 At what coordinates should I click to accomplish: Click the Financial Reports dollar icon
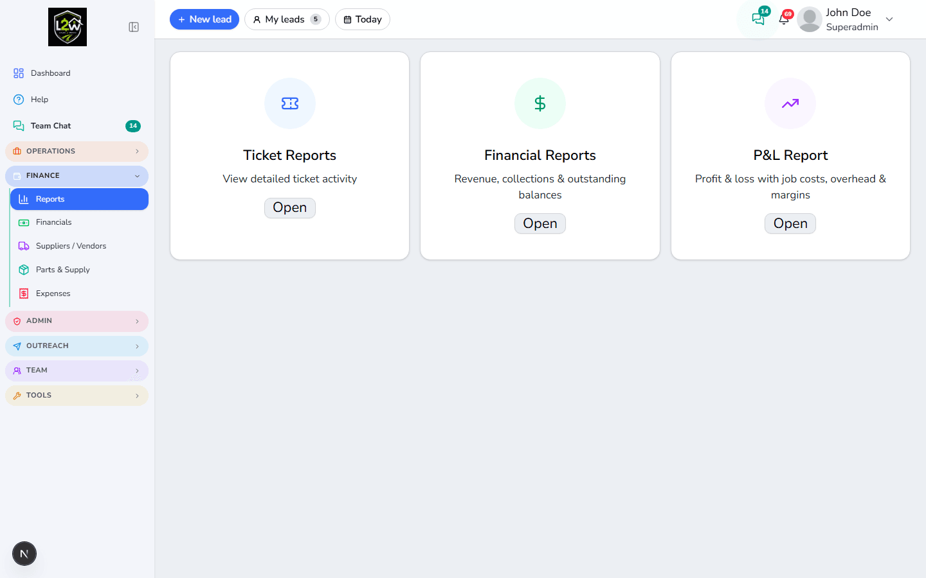coord(540,103)
